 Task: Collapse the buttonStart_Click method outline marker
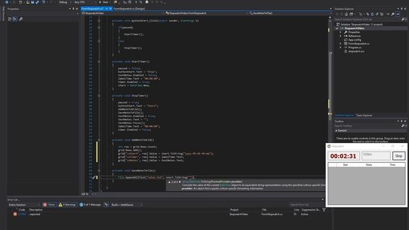click(99, 20)
